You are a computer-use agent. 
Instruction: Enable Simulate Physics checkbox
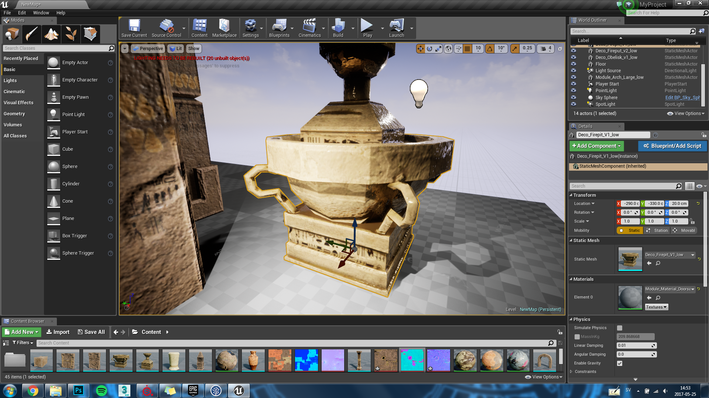[x=619, y=328]
